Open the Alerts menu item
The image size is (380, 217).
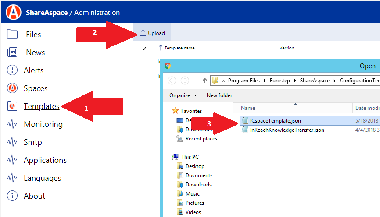click(34, 70)
